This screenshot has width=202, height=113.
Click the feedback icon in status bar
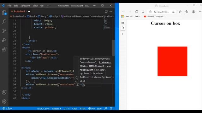[x=106, y=109]
